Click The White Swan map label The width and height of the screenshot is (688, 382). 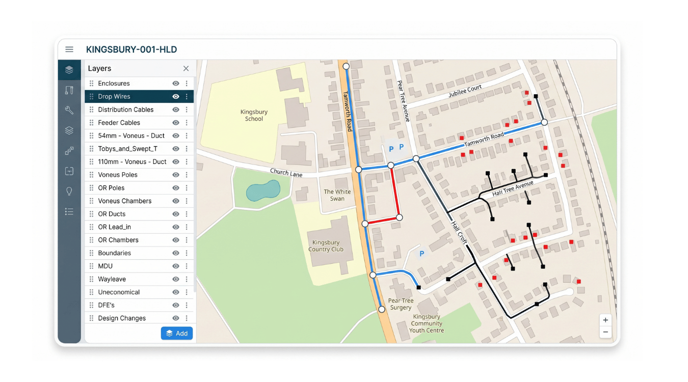337,195
